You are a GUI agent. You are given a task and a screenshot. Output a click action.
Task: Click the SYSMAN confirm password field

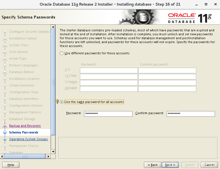click(167, 83)
